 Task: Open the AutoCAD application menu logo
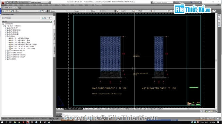pyautogui.click(x=3, y=2)
